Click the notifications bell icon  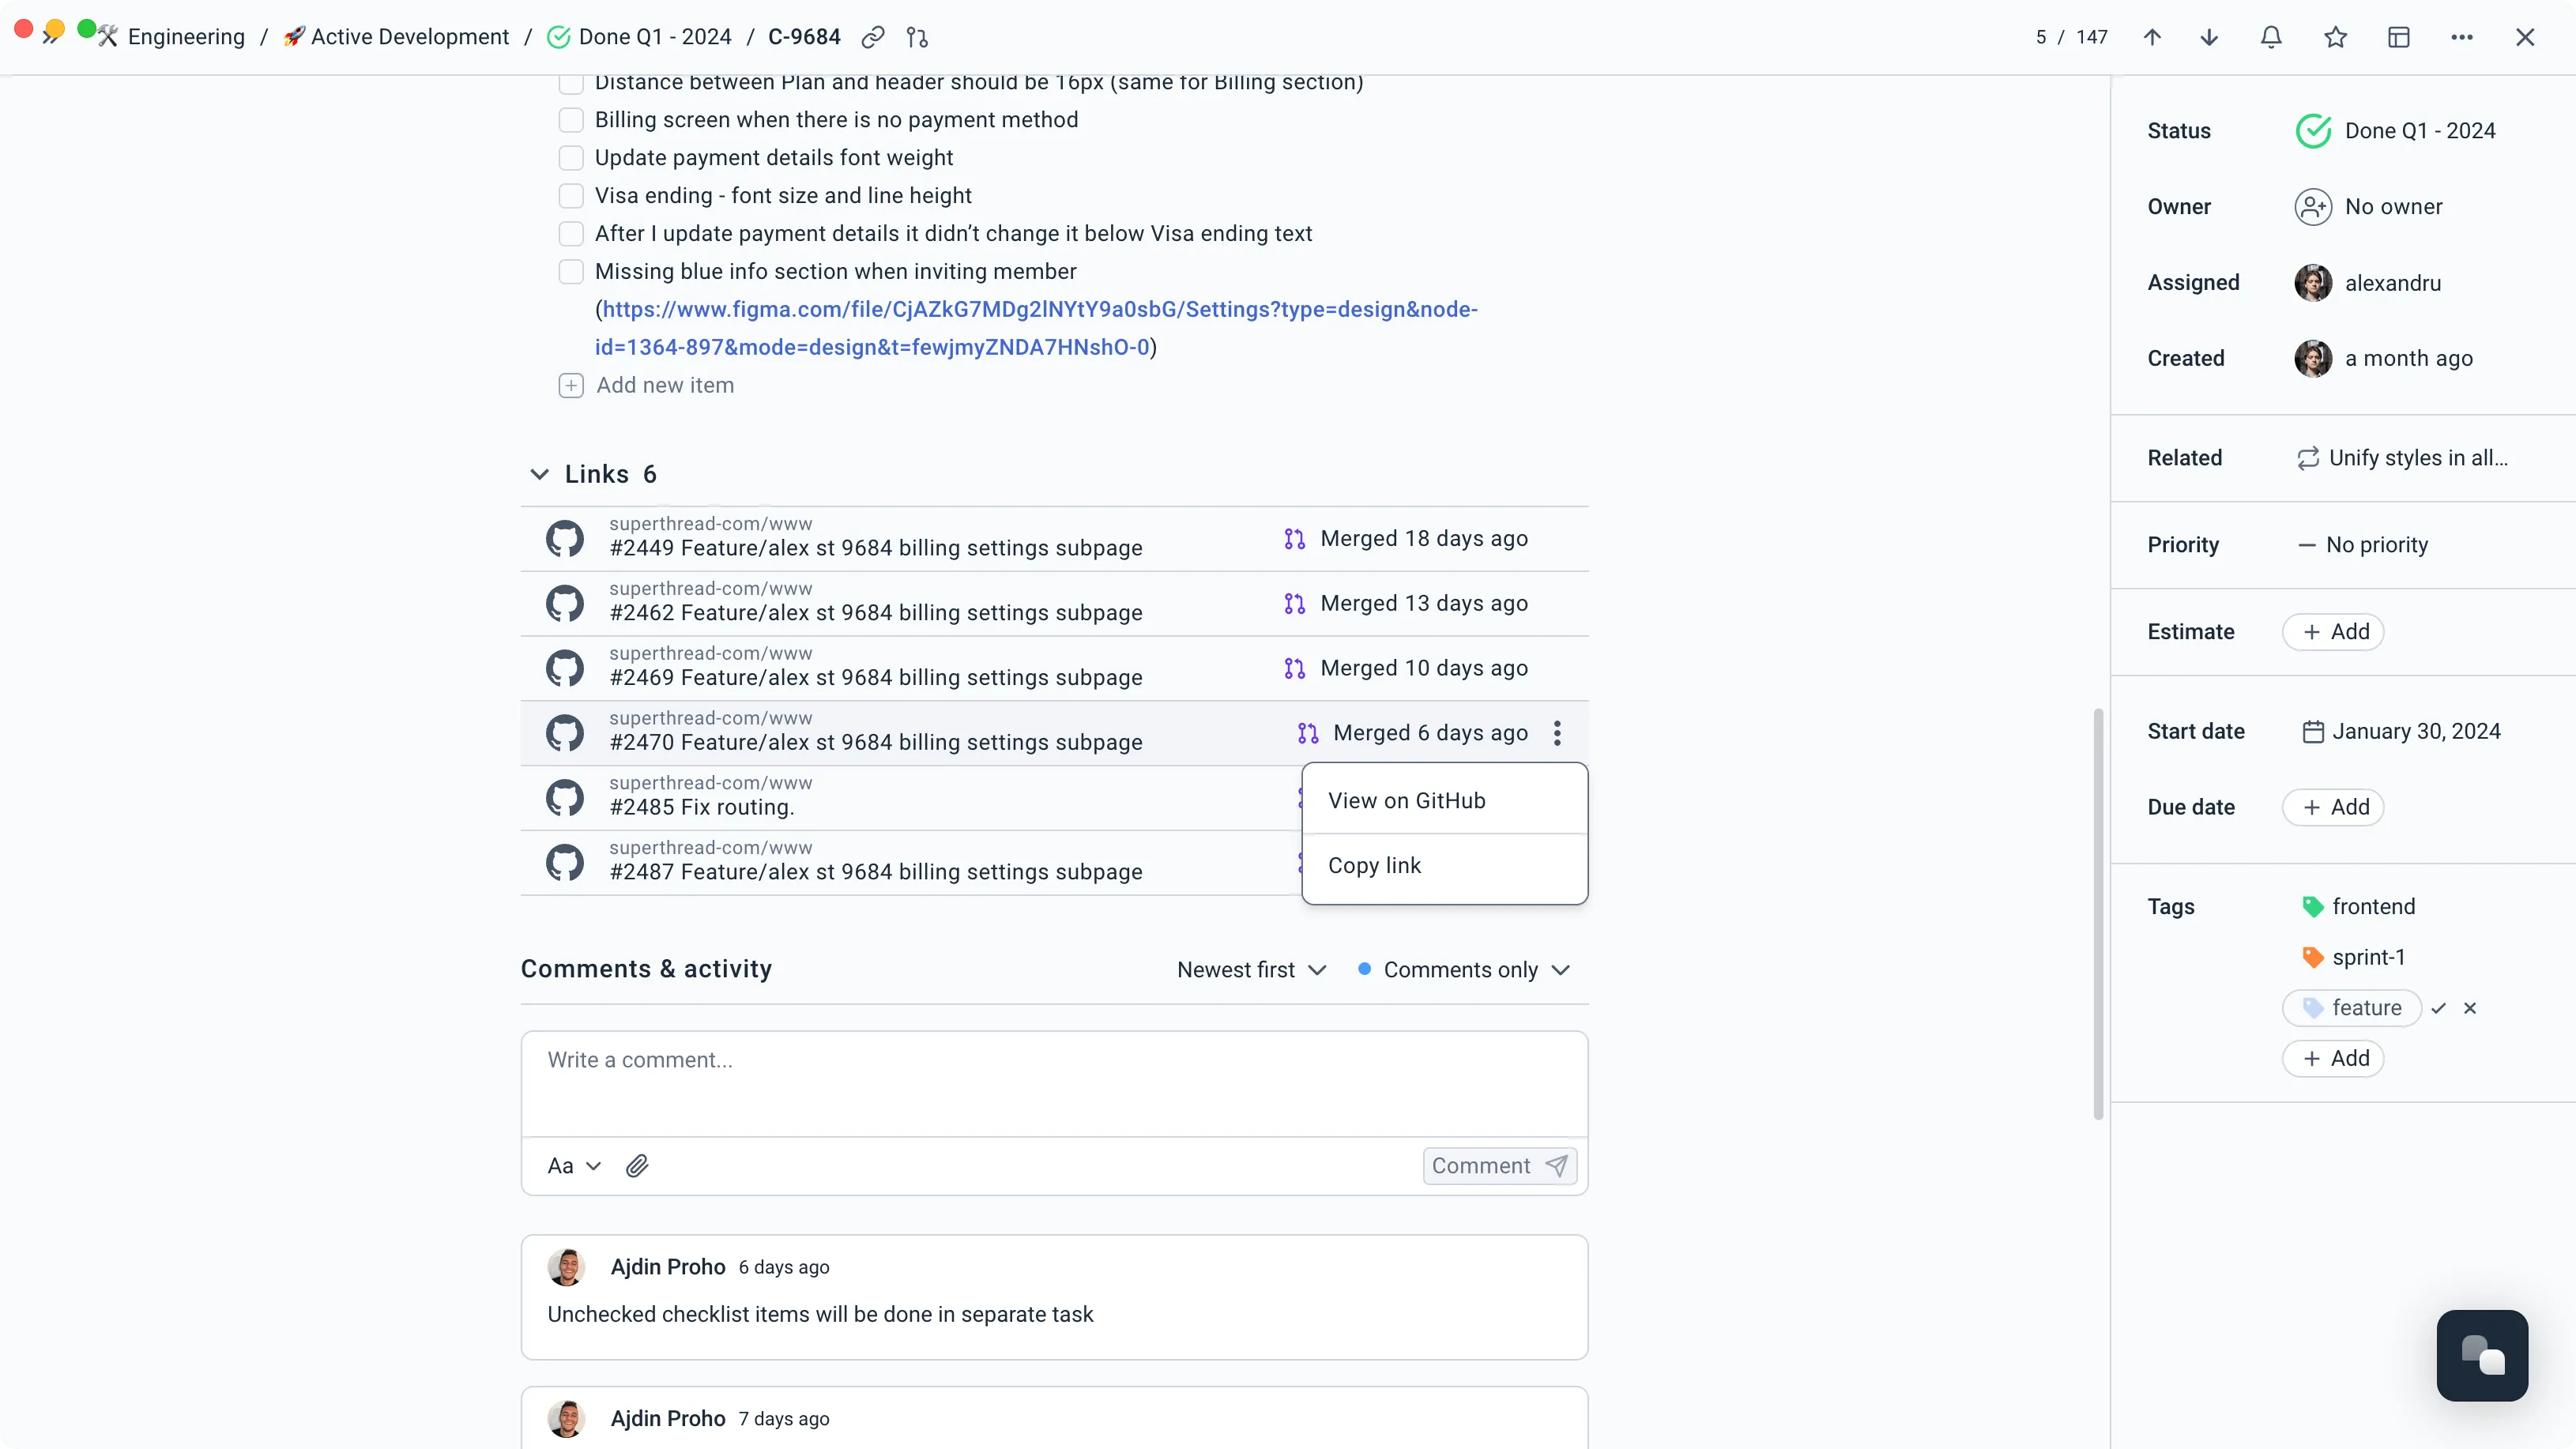[x=2271, y=37]
